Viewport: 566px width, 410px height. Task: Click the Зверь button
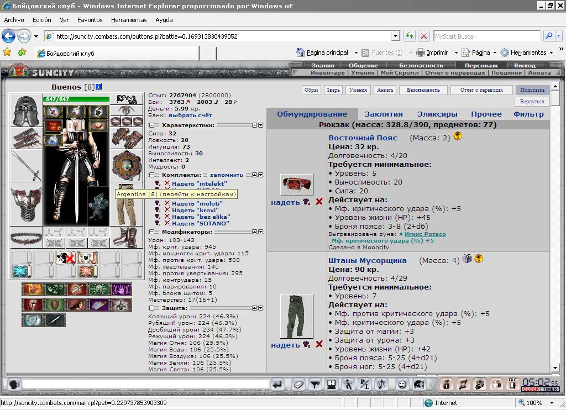click(x=333, y=90)
